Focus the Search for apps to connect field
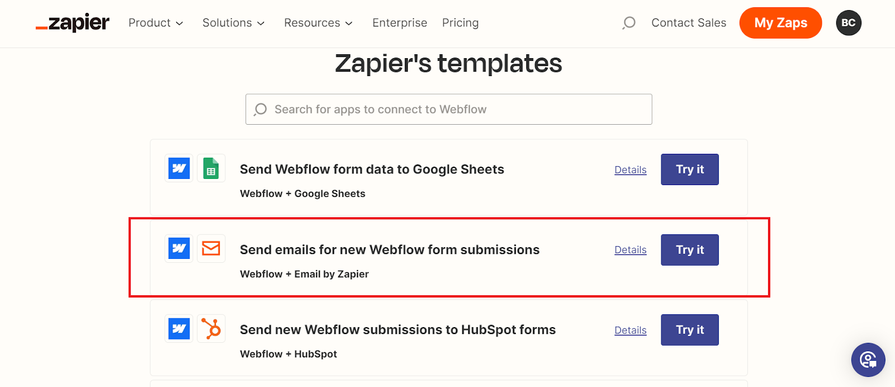This screenshot has width=895, height=387. 449,109
